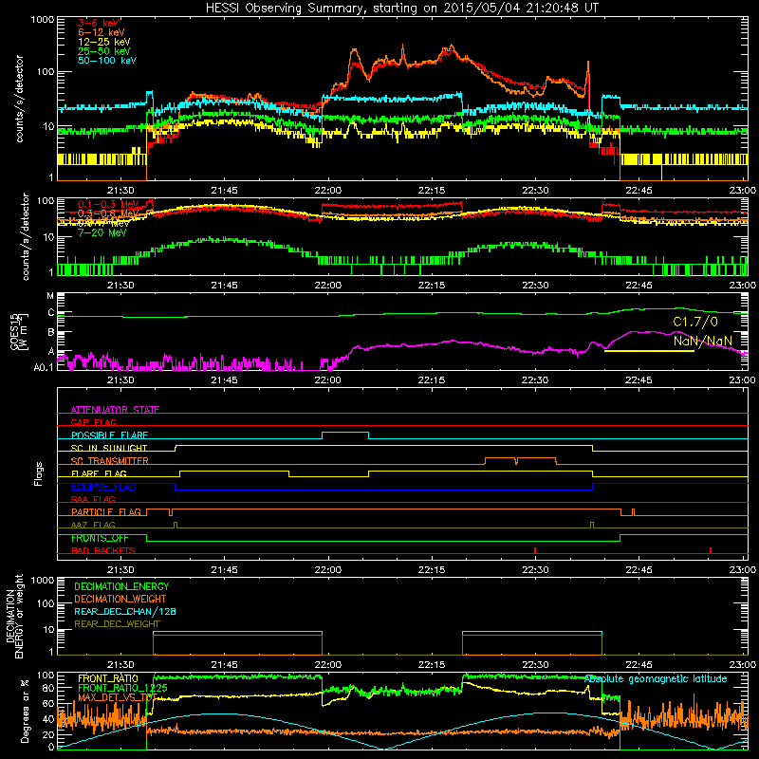Click the vertical Flags axis title
Screen dimensions: 759x759
coord(39,473)
